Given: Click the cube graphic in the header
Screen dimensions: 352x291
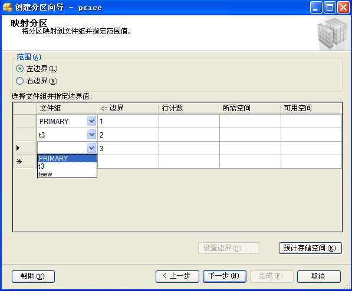Looking at the screenshot, I should point(333,34).
